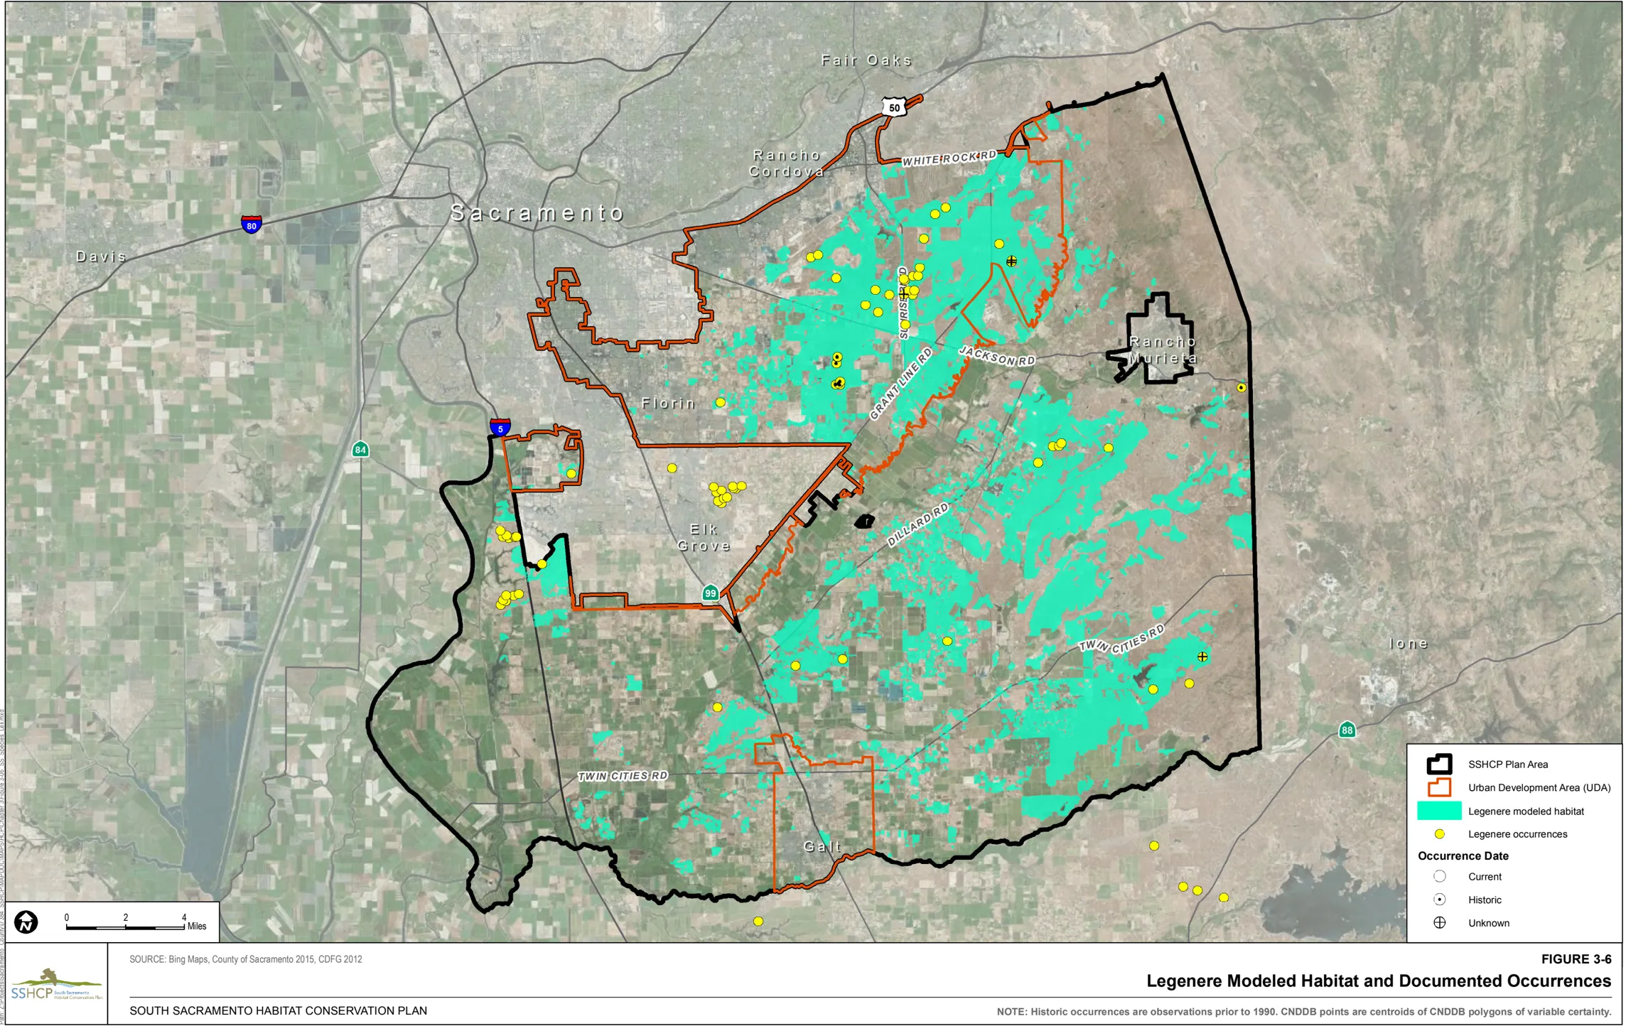Click the Unknown occurrence date legend symbol
This screenshot has height=1026, width=1626.
(1439, 923)
